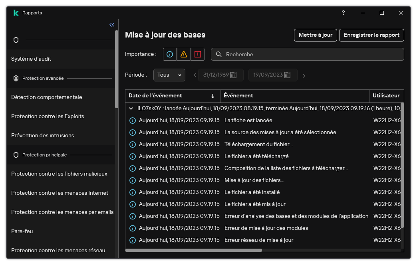Toggle the informational importance filter

pos(170,54)
